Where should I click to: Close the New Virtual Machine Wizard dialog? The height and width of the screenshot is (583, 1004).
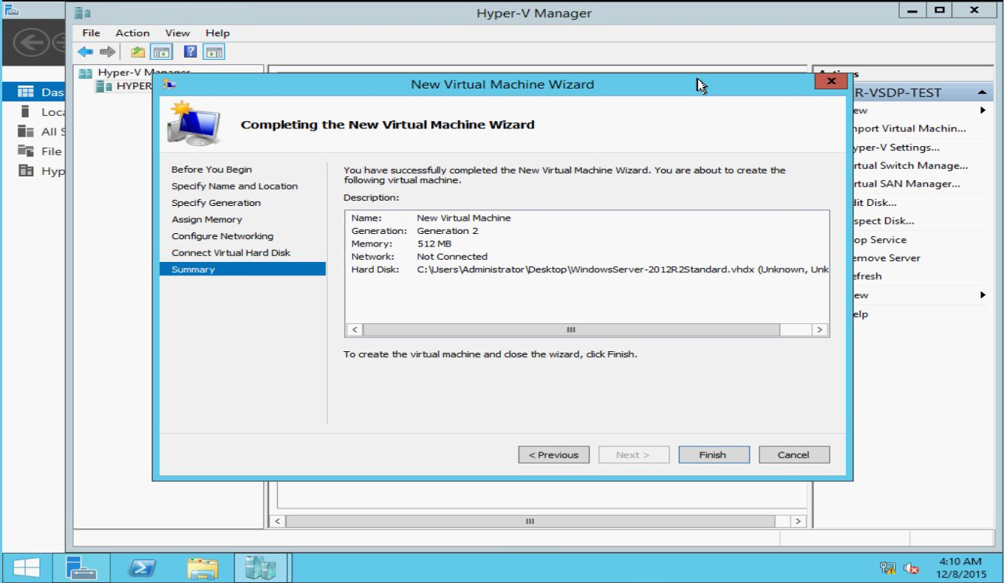[830, 81]
